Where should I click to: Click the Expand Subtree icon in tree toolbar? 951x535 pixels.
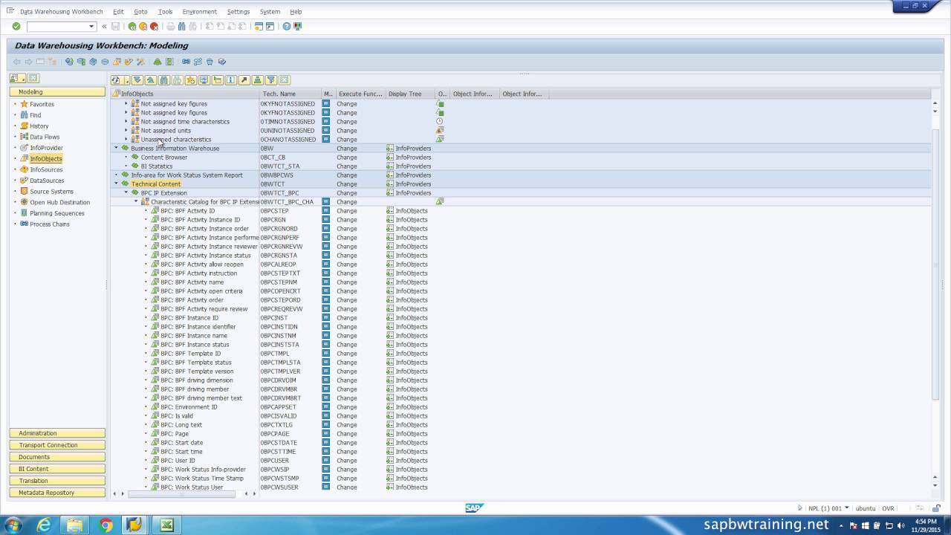coord(137,80)
